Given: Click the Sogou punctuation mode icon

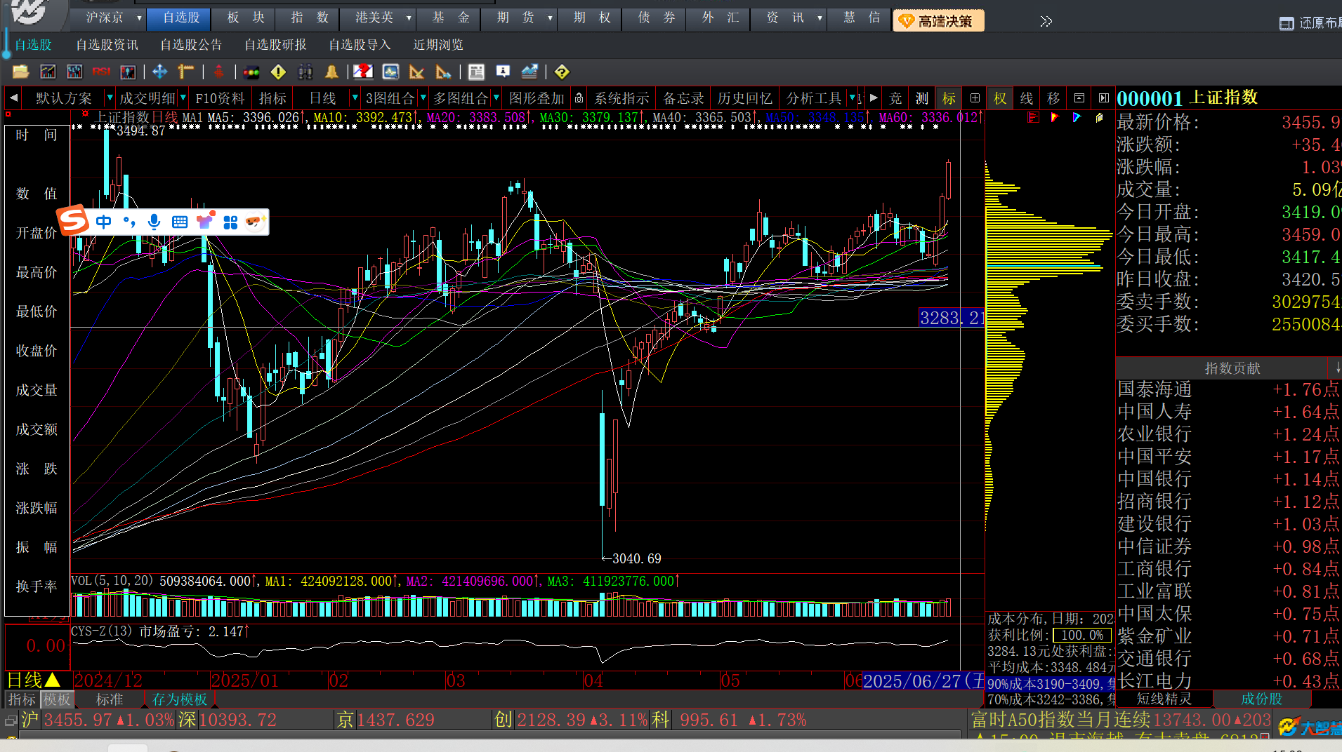Looking at the screenshot, I should pyautogui.click(x=129, y=222).
